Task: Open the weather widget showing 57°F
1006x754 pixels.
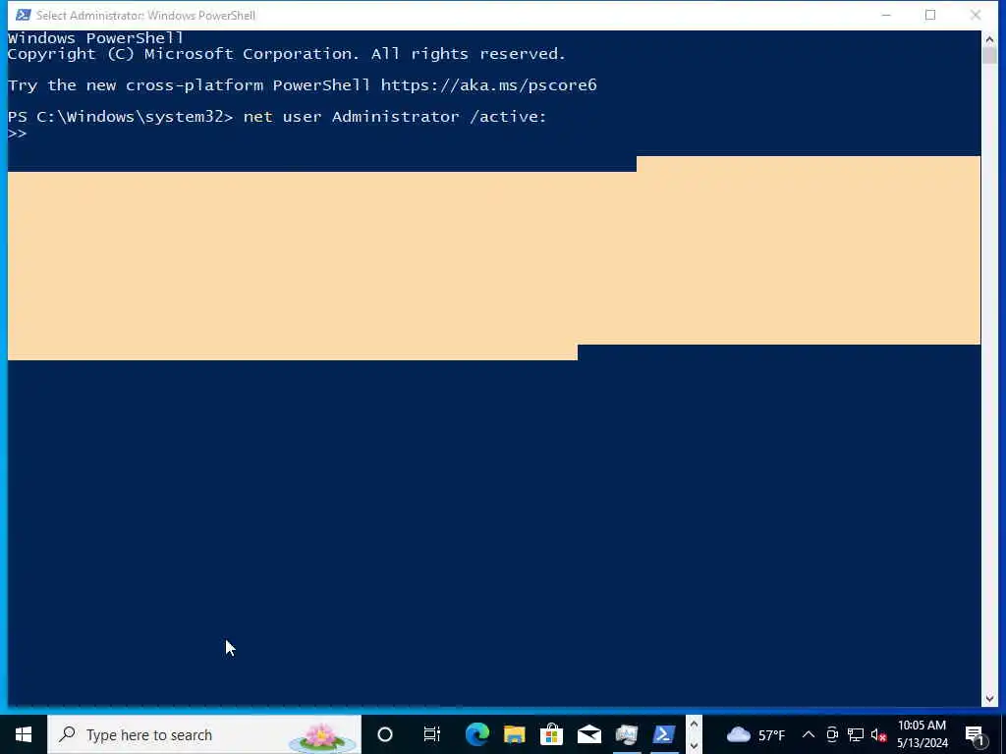Action: [x=755, y=734]
